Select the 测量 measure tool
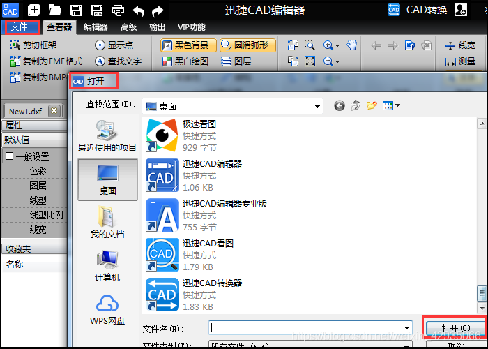The image size is (488, 349). (x=460, y=61)
